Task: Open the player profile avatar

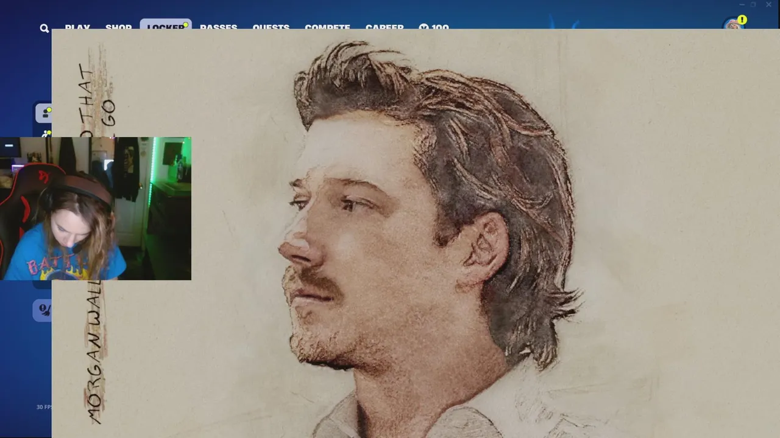Action: tap(732, 25)
